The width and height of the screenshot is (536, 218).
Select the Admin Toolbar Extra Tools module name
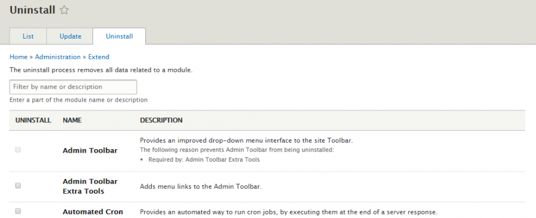[91, 187]
